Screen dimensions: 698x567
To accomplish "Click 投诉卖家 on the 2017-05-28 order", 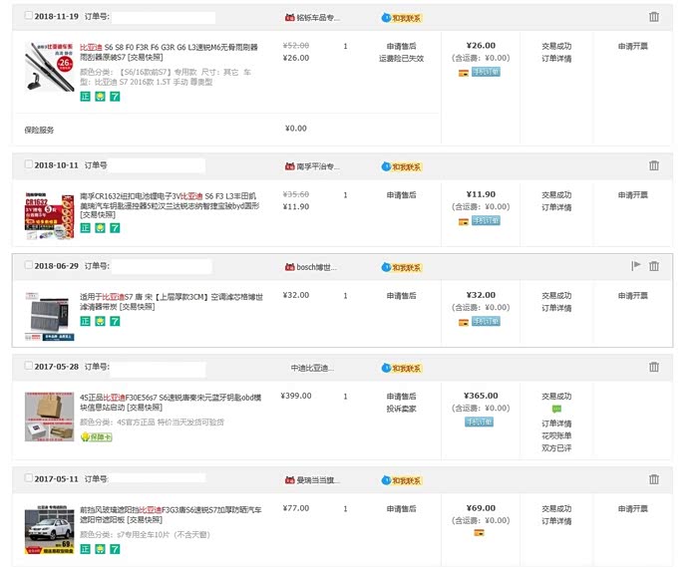I will 401,408.
